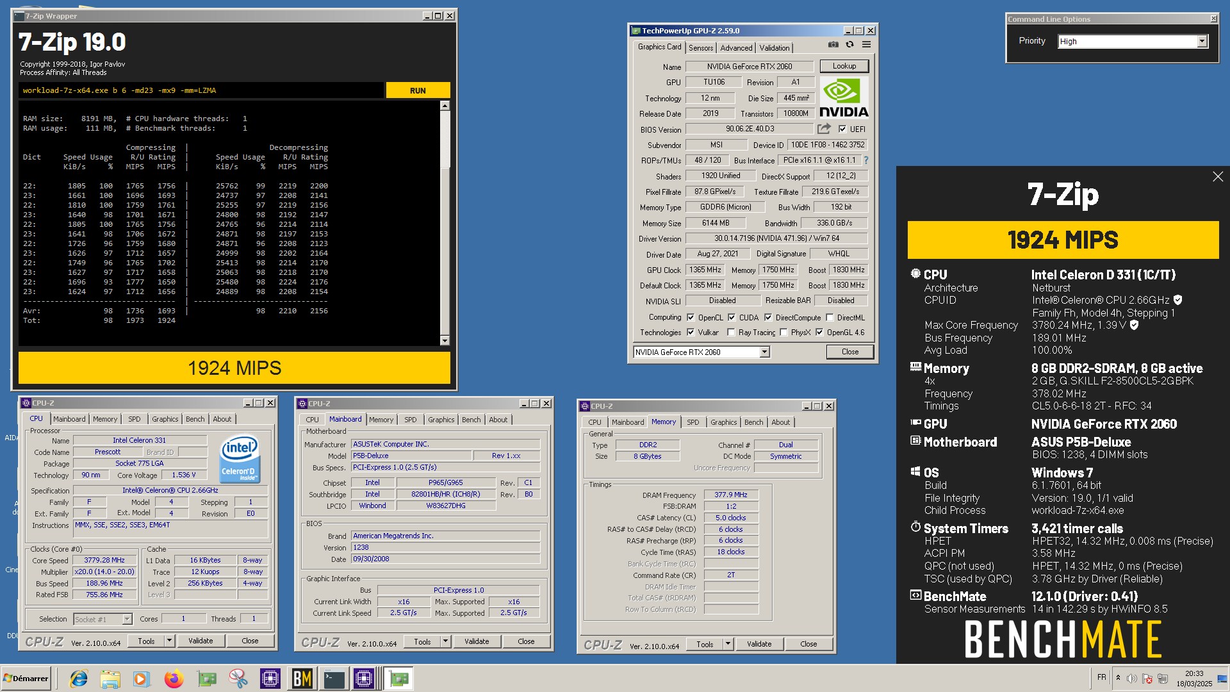Click the volume speaker tray icon
The height and width of the screenshot is (692, 1230).
(x=1131, y=679)
